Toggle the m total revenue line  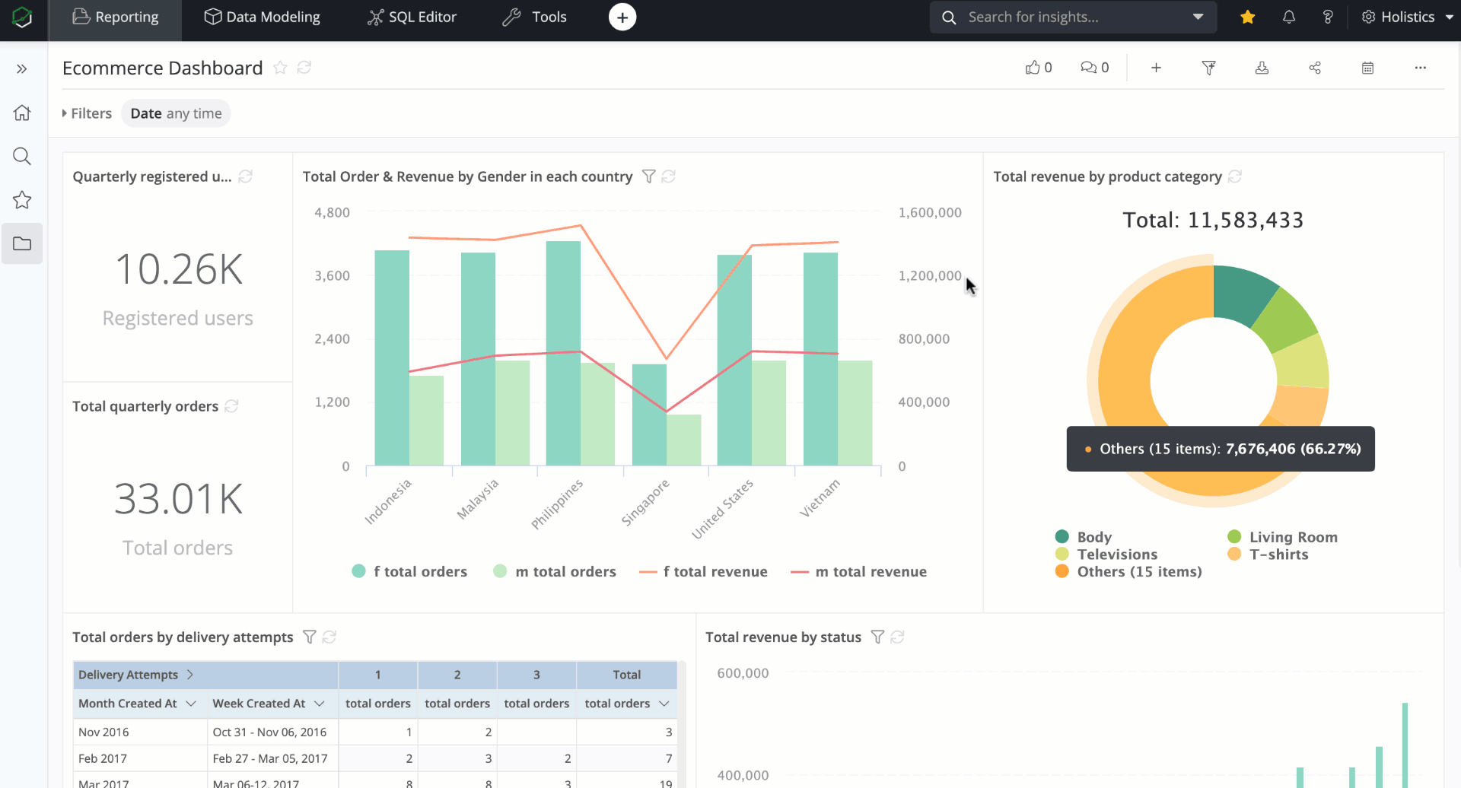pos(858,570)
